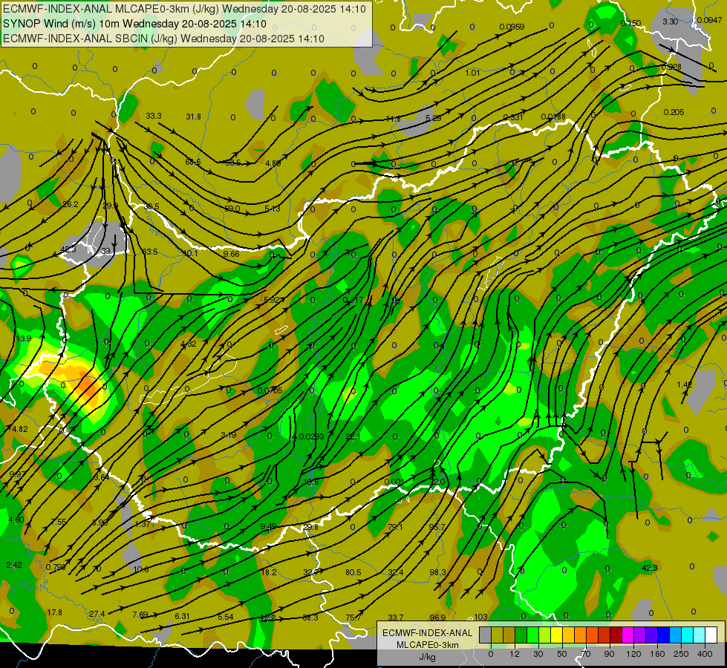Click the legend tick label 400
Screen dimensions: 727x668
pyautogui.click(x=705, y=654)
